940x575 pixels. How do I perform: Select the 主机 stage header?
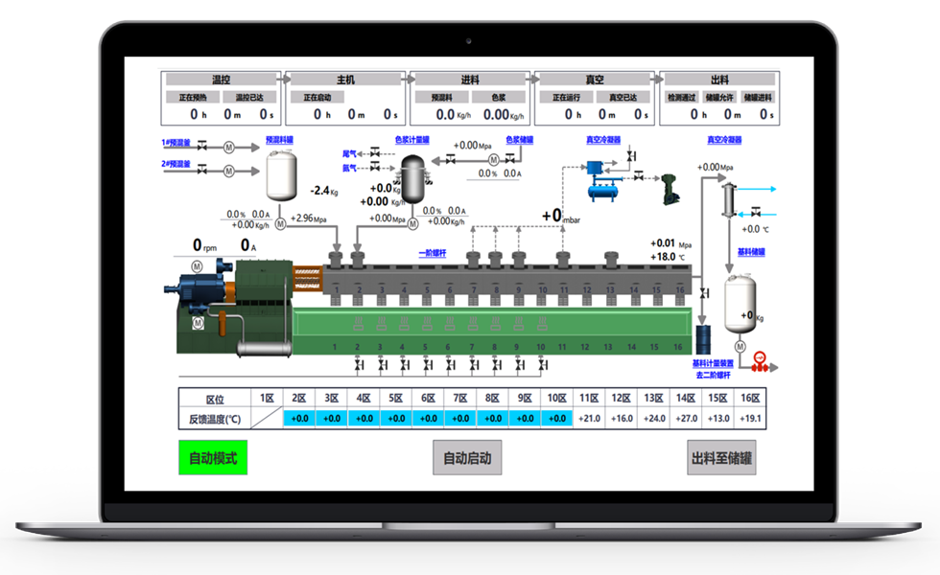pos(345,79)
